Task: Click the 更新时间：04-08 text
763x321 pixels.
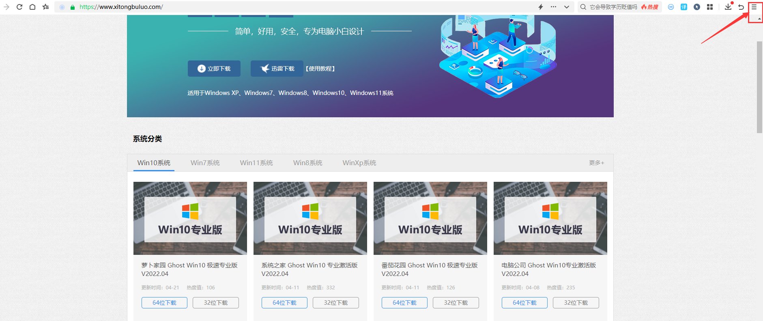Action: (x=520, y=287)
